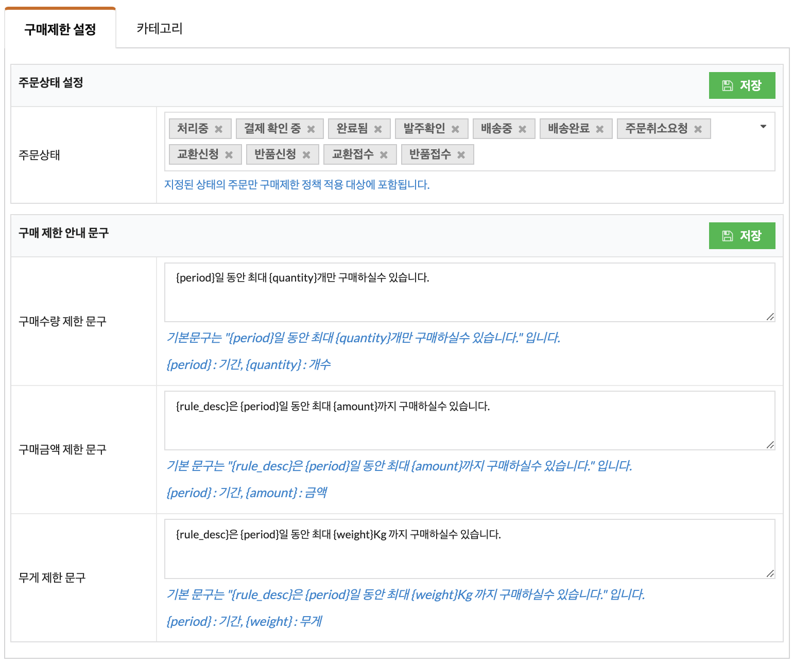The image size is (793, 665).
Task: Delete the 완료됨 tag via x icon
Action: [378, 129]
